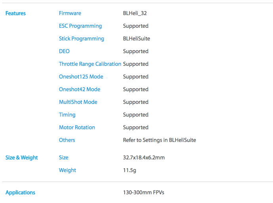Select the Firmware label

pos(70,13)
